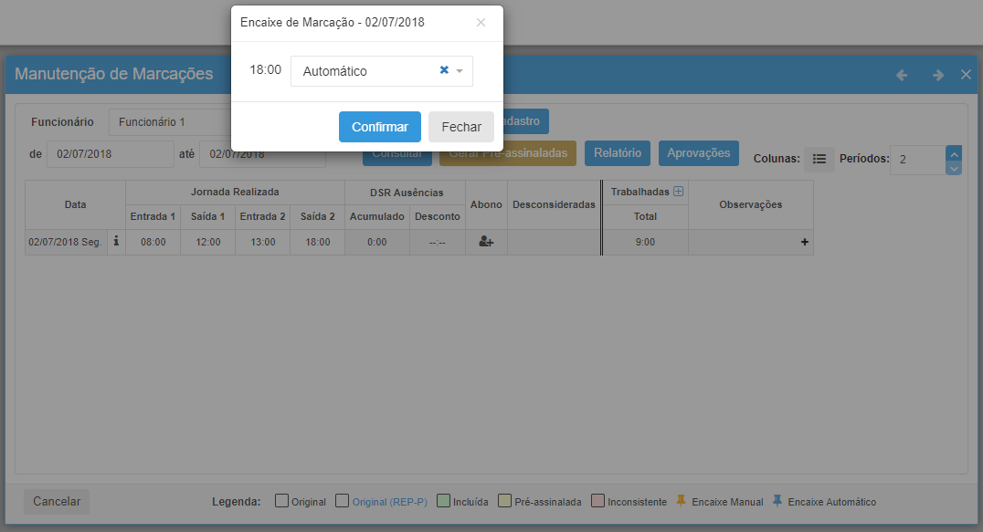
Task: Click the start date field 02/07/2018
Action: click(110, 154)
